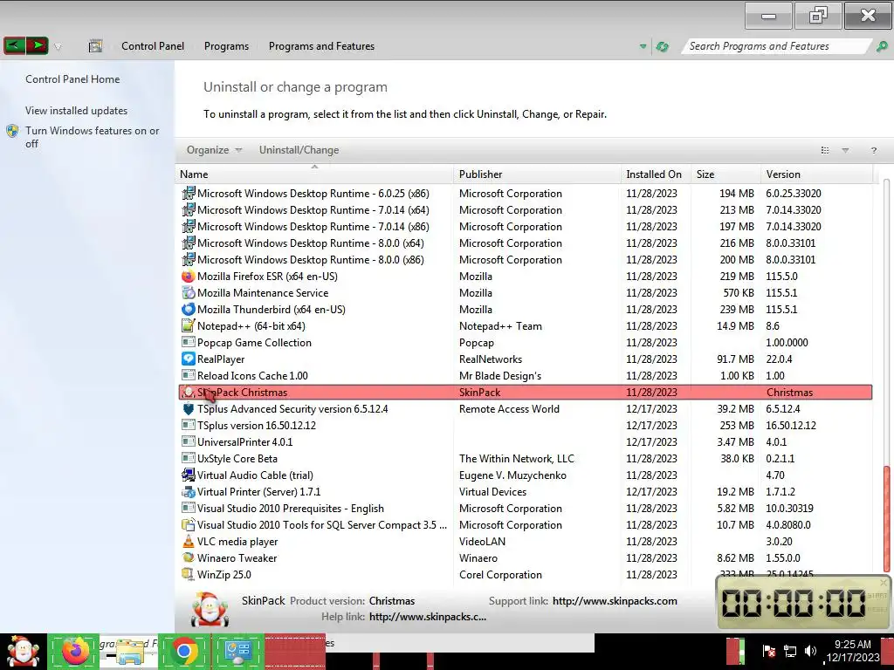Select Microsoft Windows Desktop Runtime 8.0.0 (x86) row
This screenshot has height=670, width=894.
525,260
